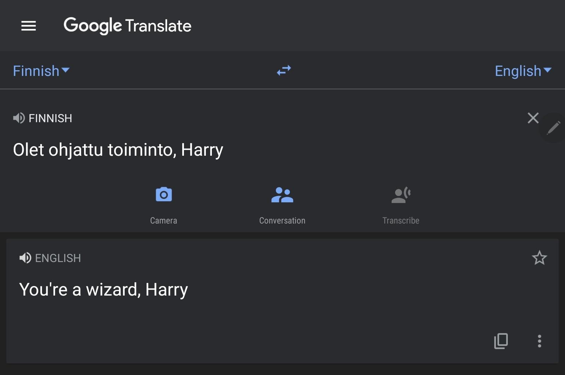Expand the English target language dropdown
Viewport: 565px width, 375px height.
(523, 71)
